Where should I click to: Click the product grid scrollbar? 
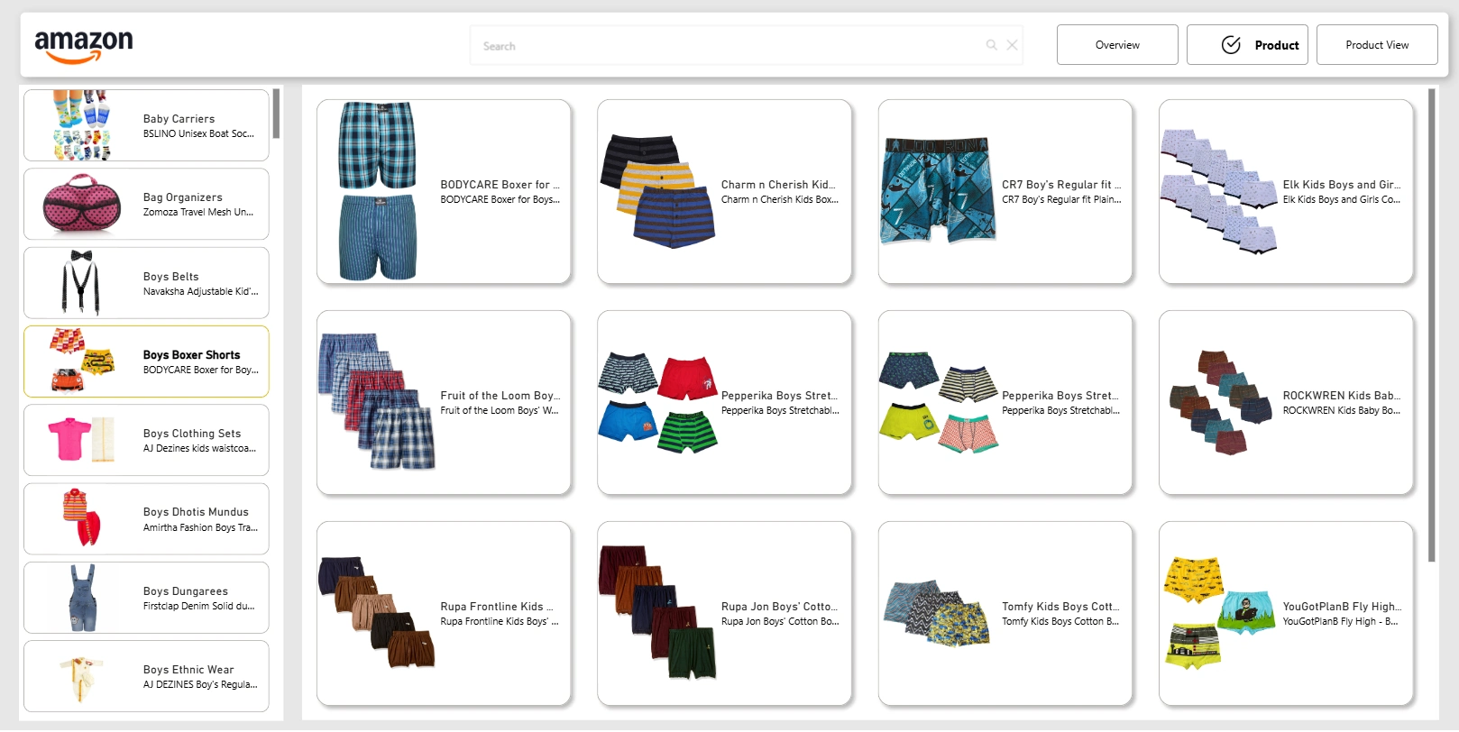1432,325
